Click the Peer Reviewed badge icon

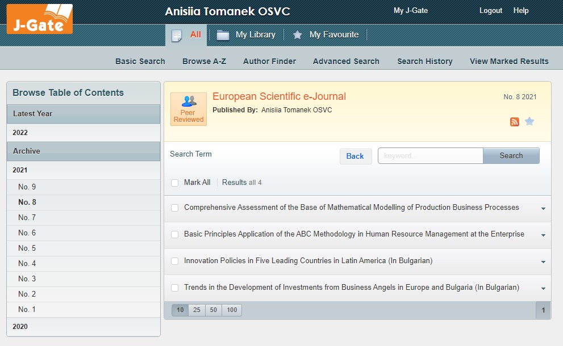click(189, 109)
